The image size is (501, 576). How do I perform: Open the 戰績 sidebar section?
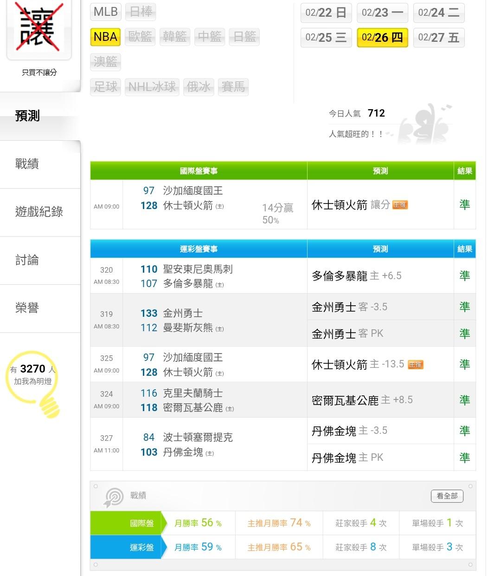click(x=40, y=164)
